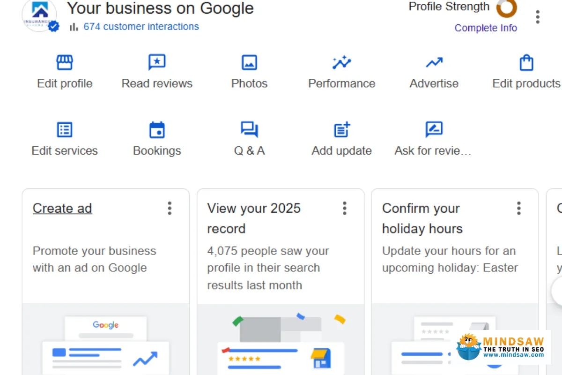The image size is (562, 375).
Task: Open the Q & A chat icon
Action: [x=249, y=129]
